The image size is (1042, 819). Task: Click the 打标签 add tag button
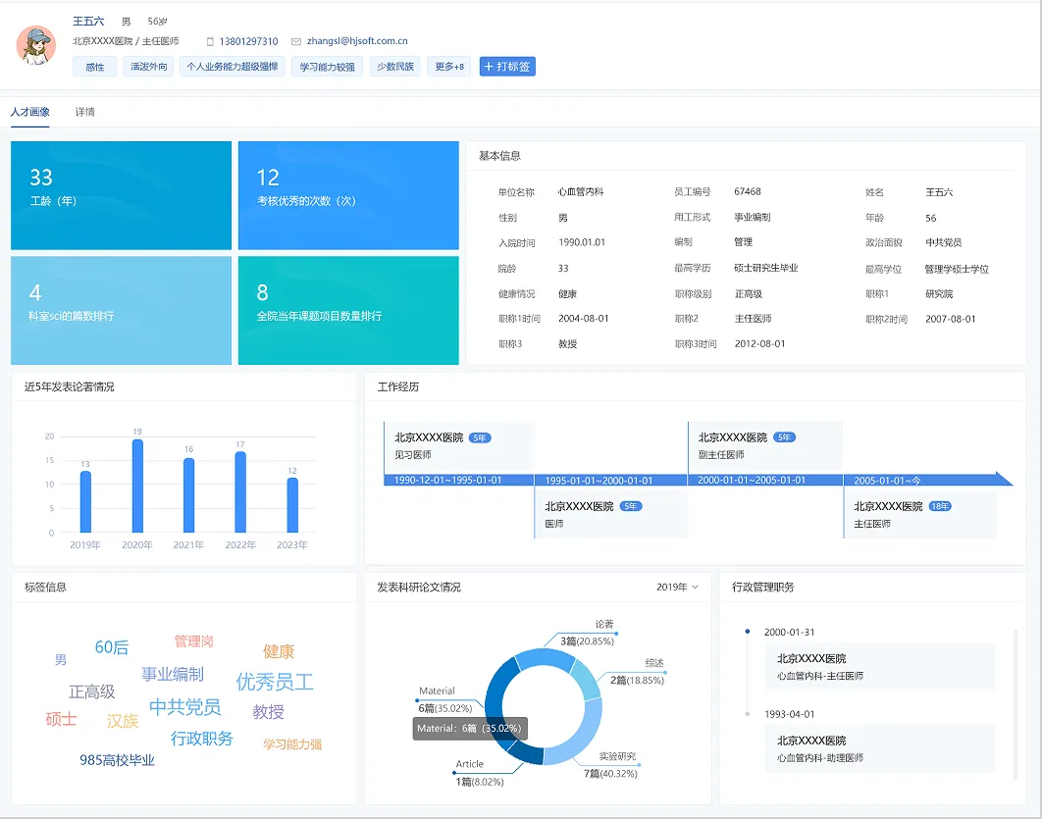click(507, 67)
